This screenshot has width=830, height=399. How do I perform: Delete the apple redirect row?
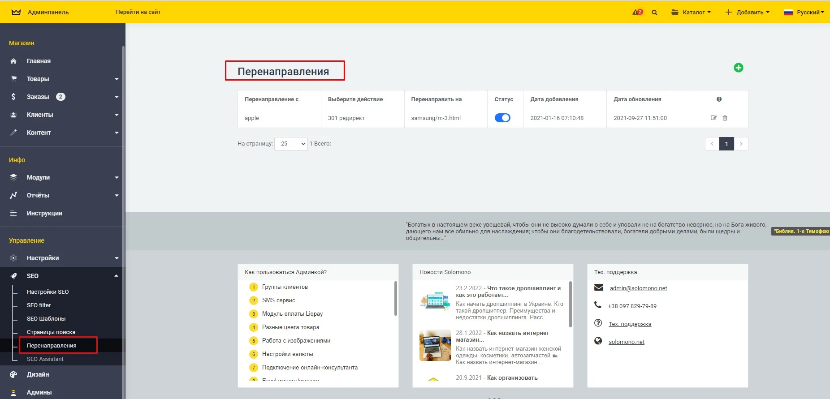pyautogui.click(x=725, y=118)
